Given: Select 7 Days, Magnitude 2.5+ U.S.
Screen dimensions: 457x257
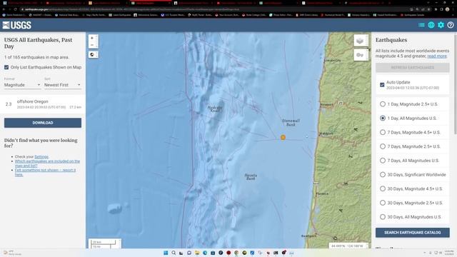Looking at the screenshot, I should point(383,146).
